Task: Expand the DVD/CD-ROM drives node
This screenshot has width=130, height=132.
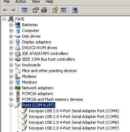Action: pos(11,48)
